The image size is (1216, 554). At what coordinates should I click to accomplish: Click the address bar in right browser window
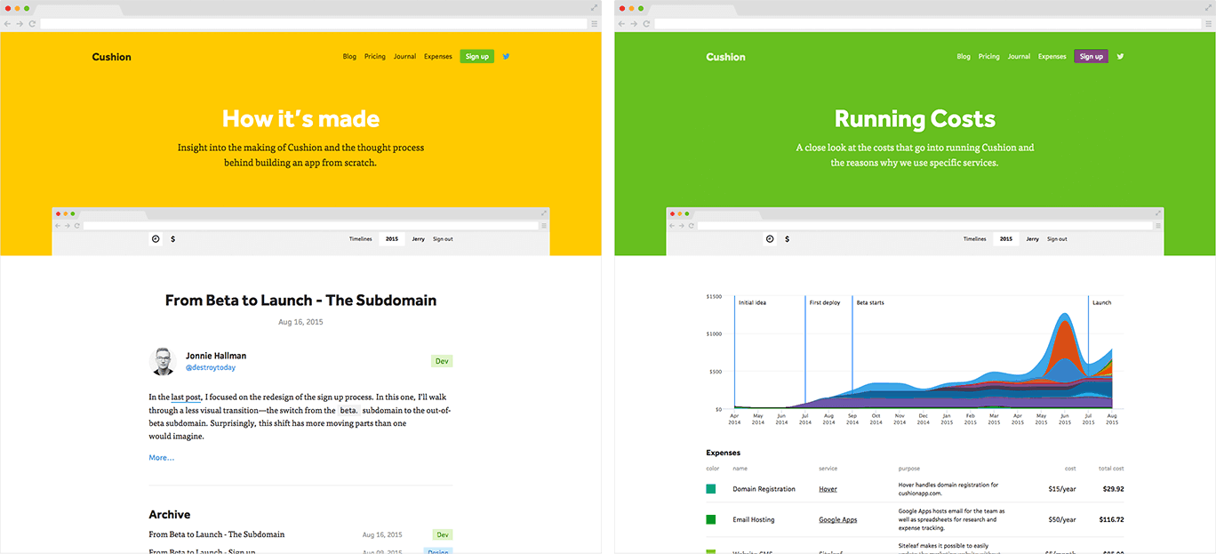927,23
